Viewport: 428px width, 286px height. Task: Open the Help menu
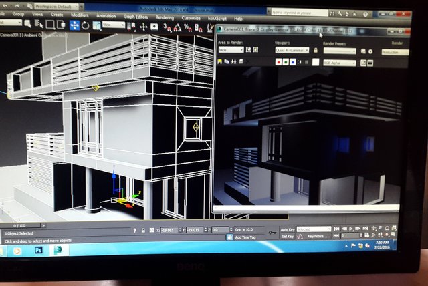click(238, 19)
